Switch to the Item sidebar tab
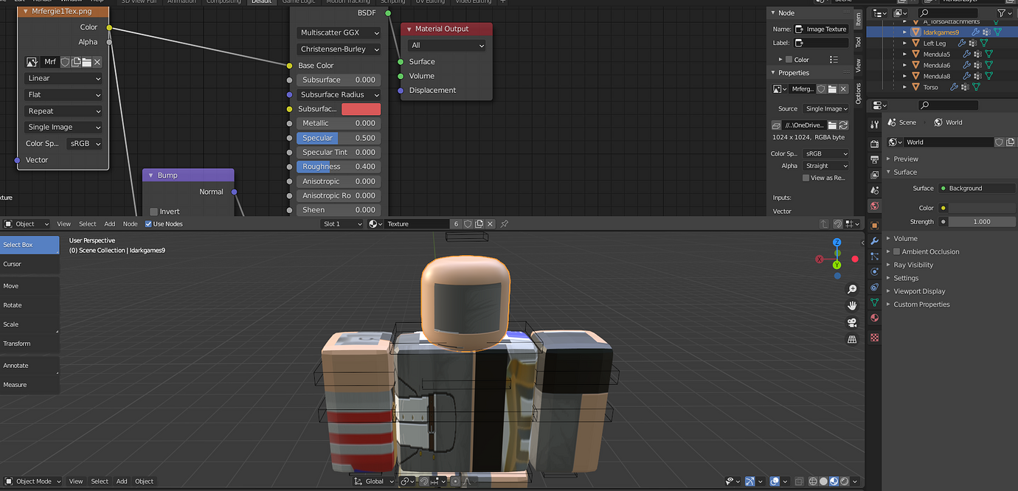 pos(858,20)
